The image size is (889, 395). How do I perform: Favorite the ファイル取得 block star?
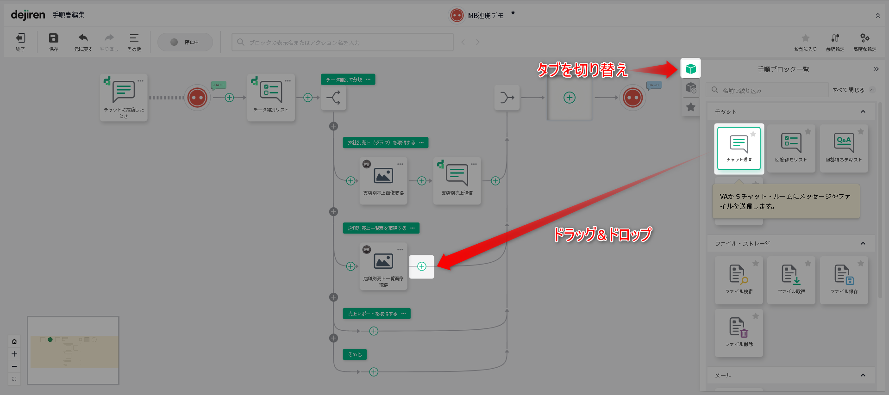tap(808, 263)
